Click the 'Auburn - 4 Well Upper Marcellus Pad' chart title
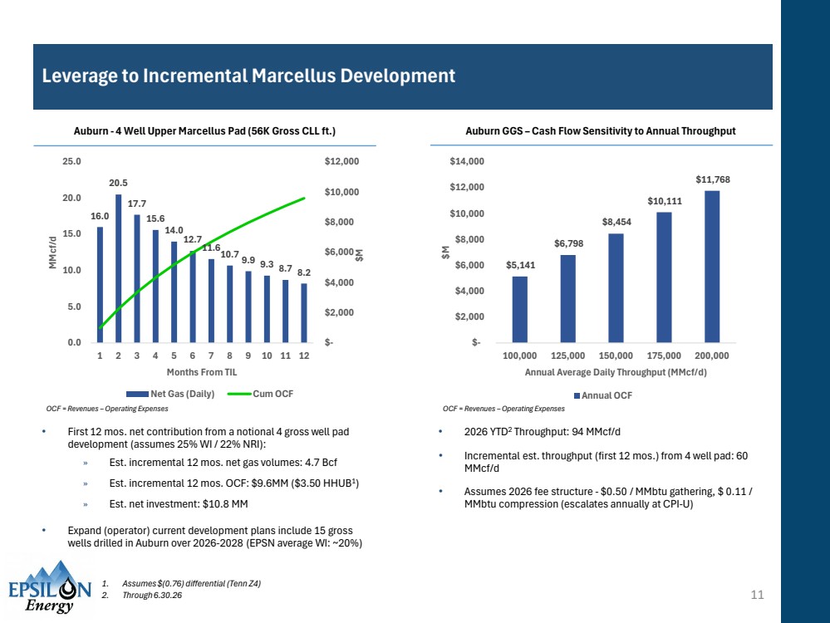The height and width of the screenshot is (623, 830). [204, 130]
